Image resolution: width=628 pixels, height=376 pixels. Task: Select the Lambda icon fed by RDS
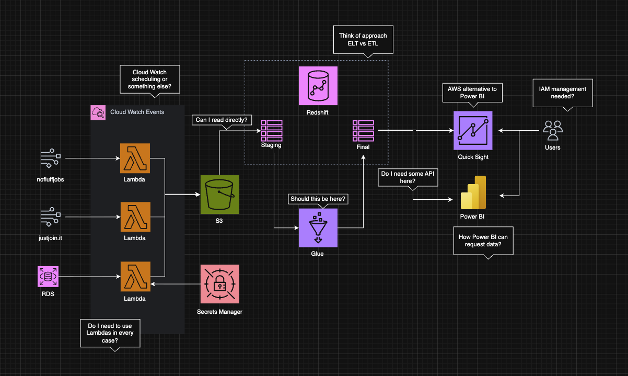[x=135, y=276]
